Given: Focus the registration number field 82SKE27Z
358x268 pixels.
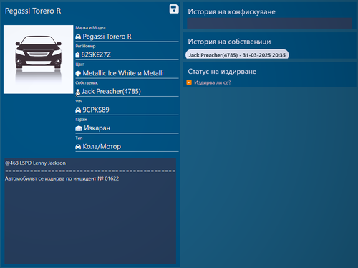Looking at the screenshot, I should tap(127, 55).
